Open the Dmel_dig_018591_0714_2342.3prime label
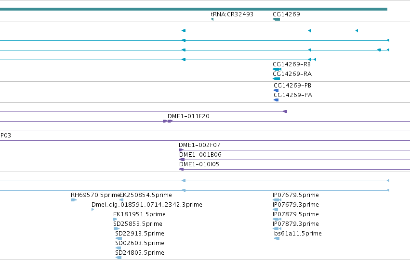Viewport: 410px width, 260px height. pyautogui.click(x=146, y=205)
